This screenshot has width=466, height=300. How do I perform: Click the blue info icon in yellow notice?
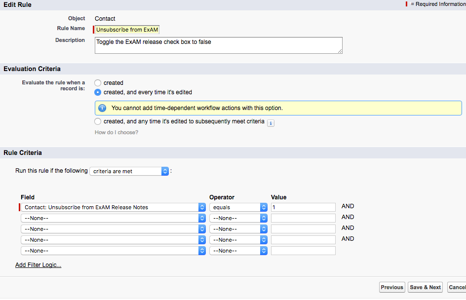point(103,108)
